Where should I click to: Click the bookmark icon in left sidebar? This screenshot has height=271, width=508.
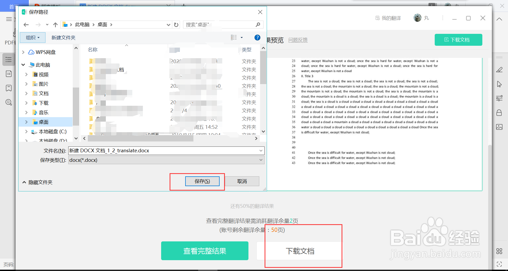coord(9,88)
